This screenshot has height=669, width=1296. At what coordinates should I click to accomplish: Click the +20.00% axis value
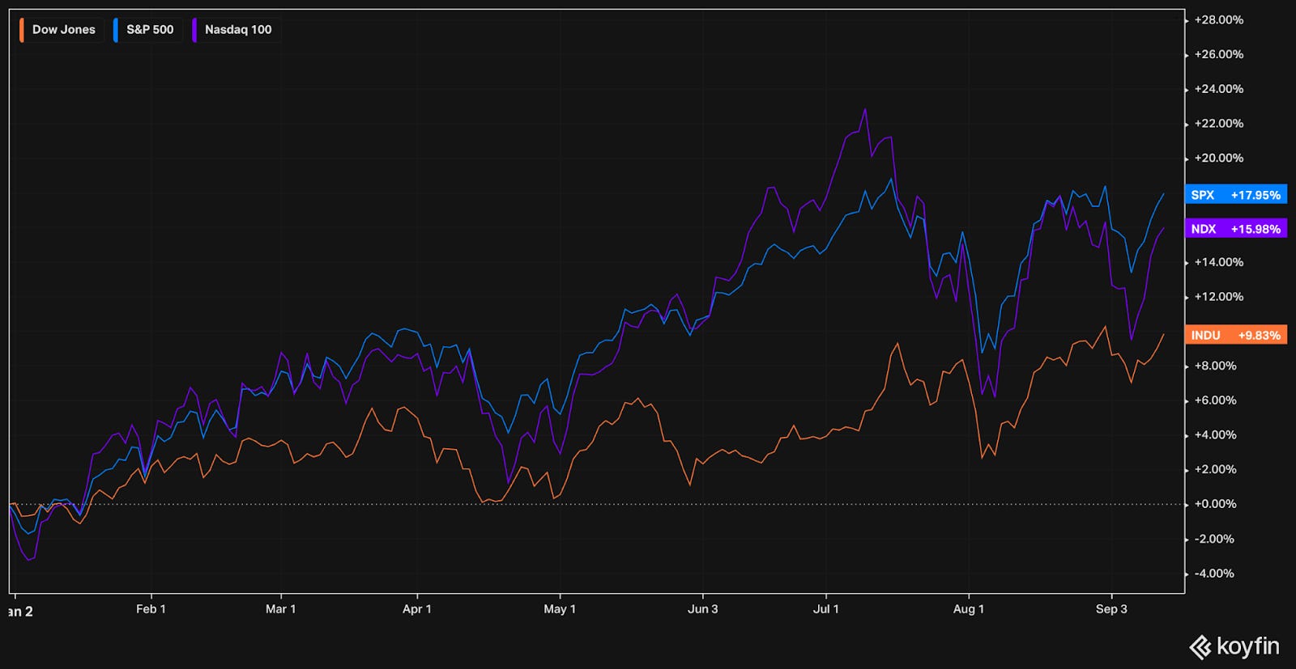click(1219, 159)
